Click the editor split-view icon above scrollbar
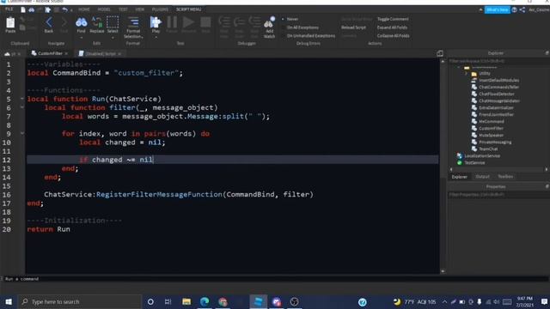 click(x=440, y=53)
